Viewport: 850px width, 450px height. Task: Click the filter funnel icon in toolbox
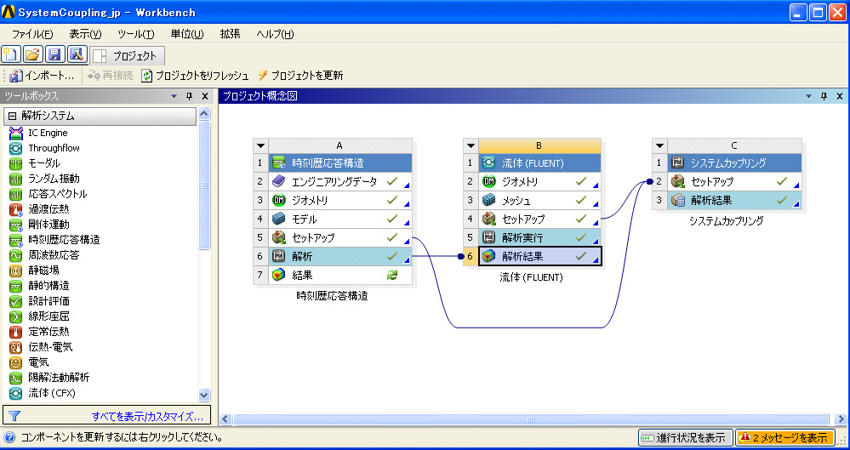click(x=14, y=416)
